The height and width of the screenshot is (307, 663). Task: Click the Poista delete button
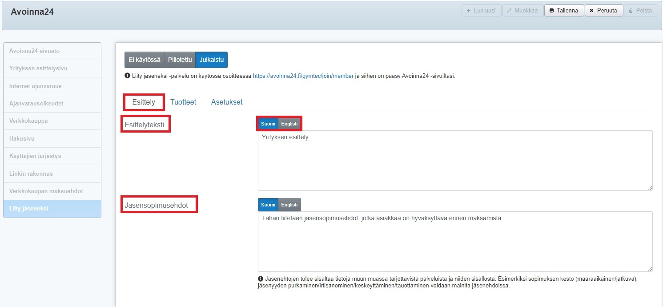pos(640,11)
